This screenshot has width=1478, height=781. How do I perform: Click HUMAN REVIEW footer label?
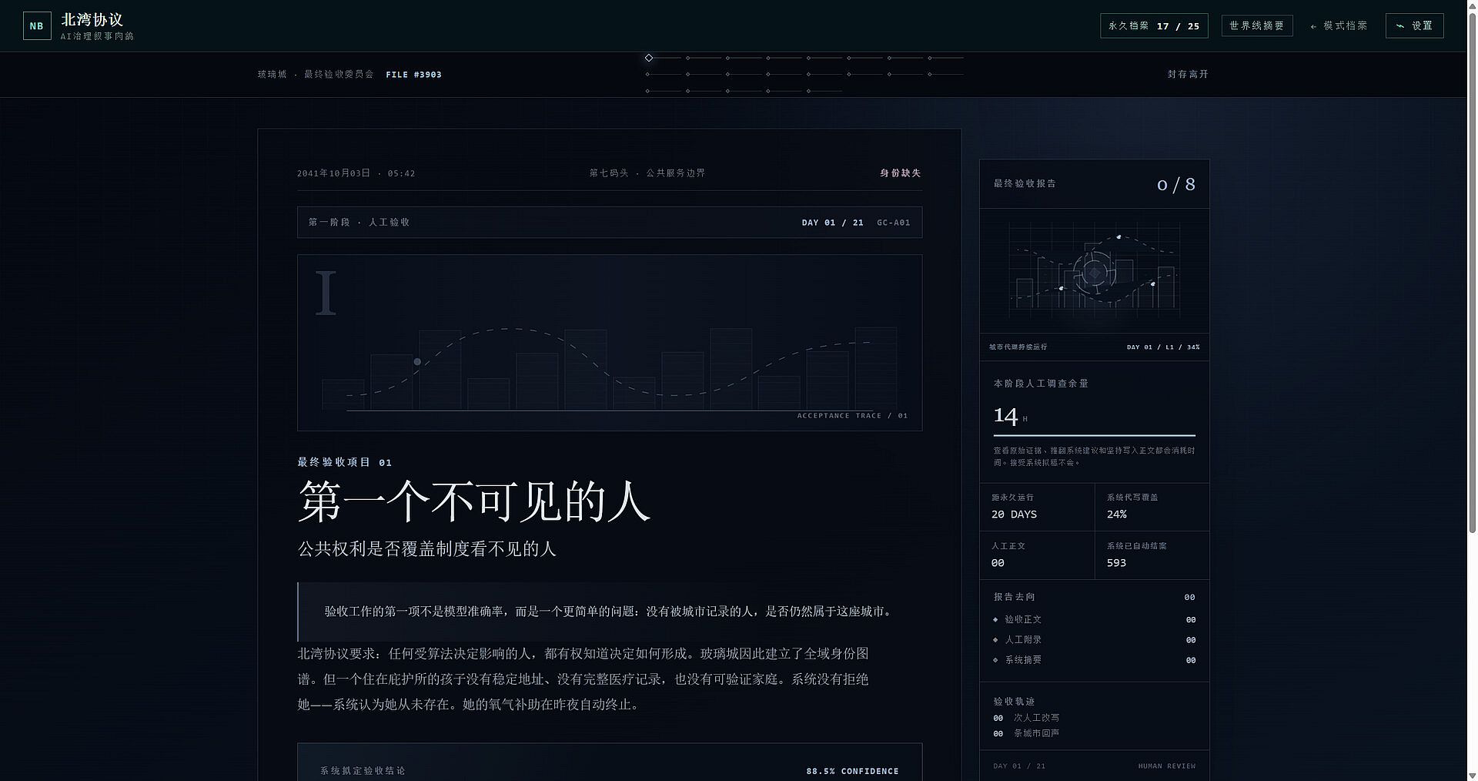tap(1166, 766)
